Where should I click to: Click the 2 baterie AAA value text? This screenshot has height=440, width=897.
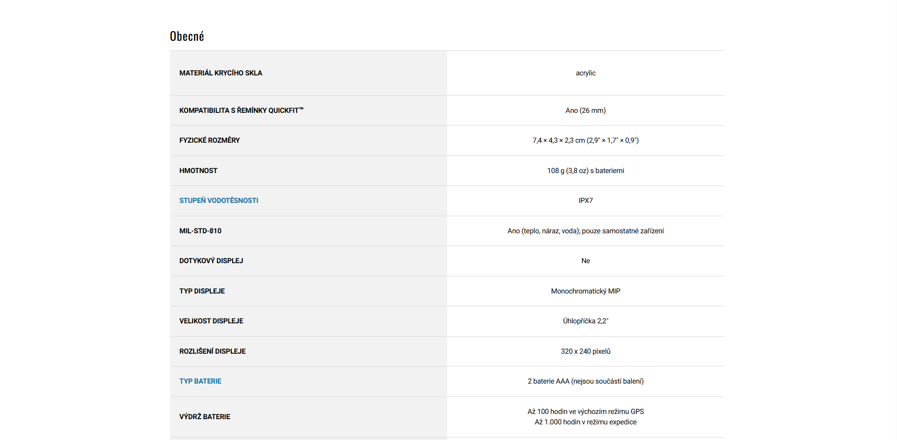pos(585,381)
